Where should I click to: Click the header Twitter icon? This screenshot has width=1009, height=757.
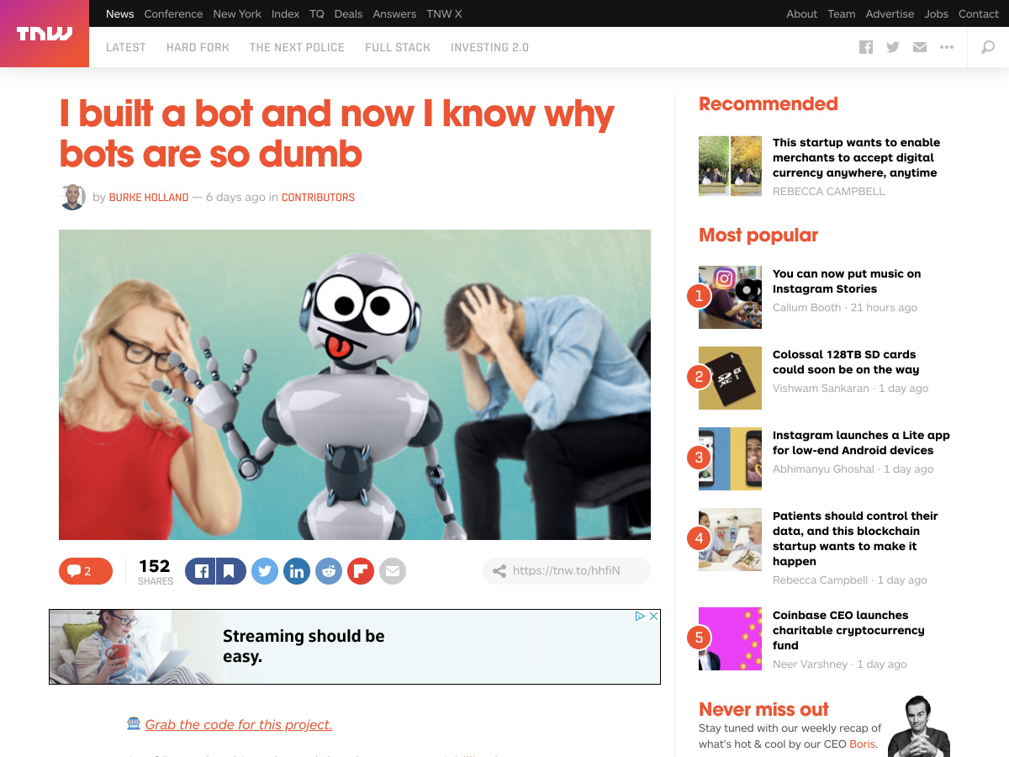(x=893, y=47)
